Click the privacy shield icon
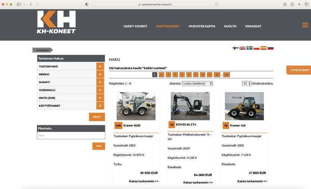This screenshot has width=311, height=189. click(x=87, y=4)
